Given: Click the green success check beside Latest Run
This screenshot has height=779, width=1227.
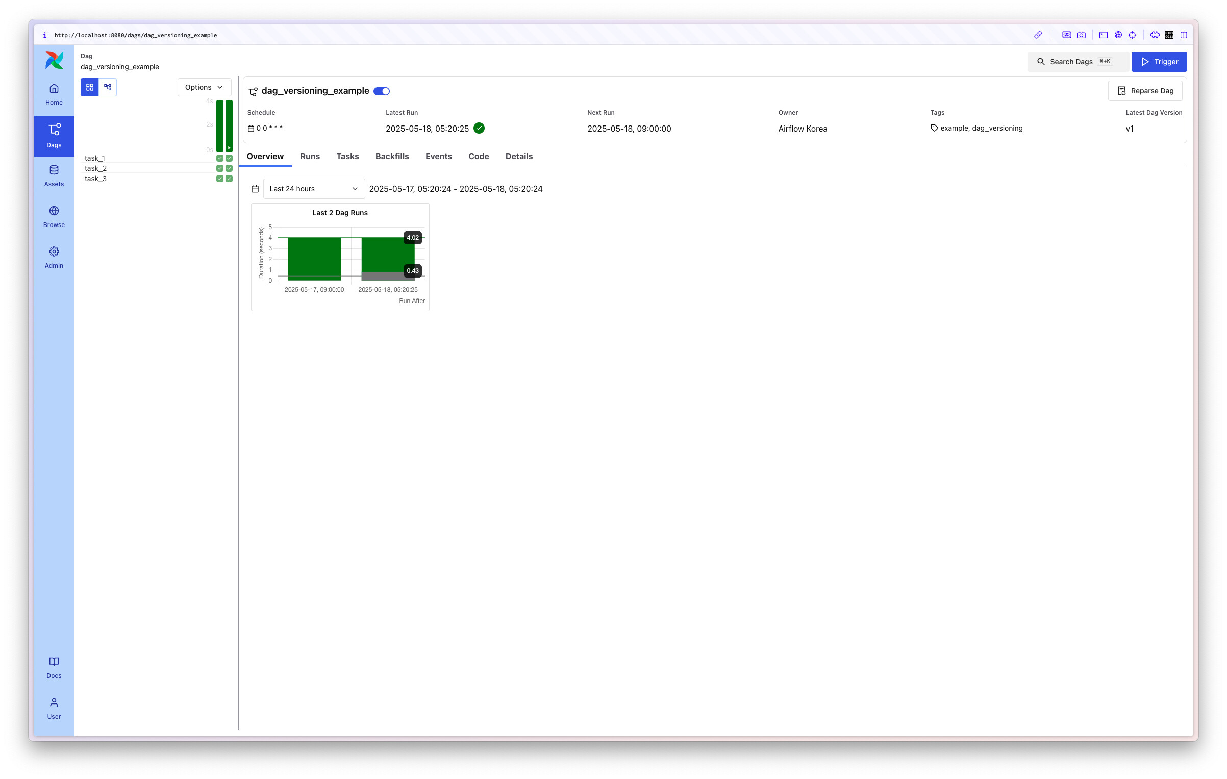Looking at the screenshot, I should [x=479, y=128].
